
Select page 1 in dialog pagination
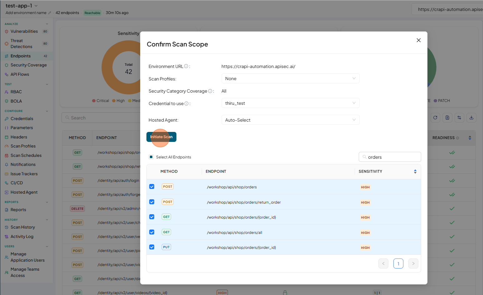pos(398,264)
